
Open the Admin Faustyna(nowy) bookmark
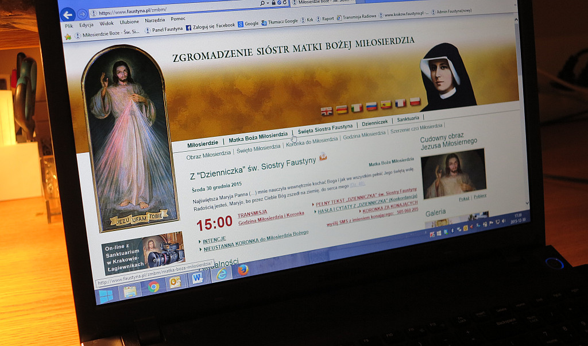click(x=451, y=11)
